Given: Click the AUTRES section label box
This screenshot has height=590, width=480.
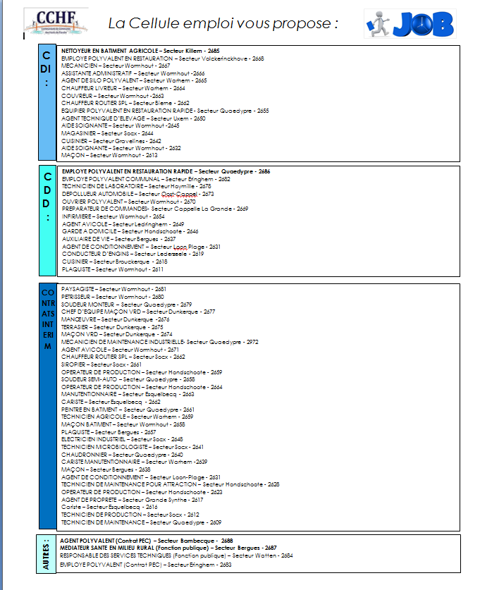Looking at the screenshot, I should pyautogui.click(x=46, y=554).
